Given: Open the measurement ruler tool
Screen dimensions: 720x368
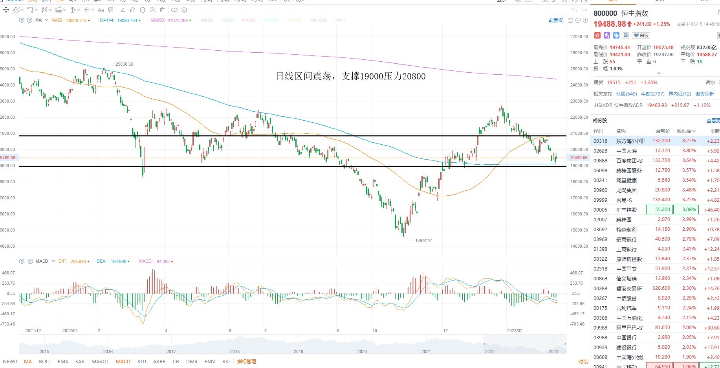Looking at the screenshot, I should click(73, 10).
